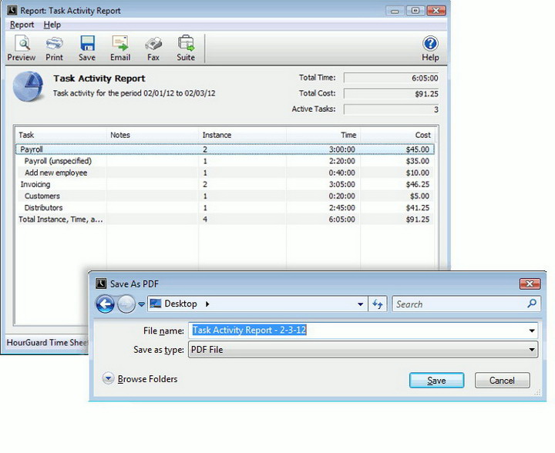Screen dimensions: 555x453
Task: Open the Help menu
Action: pyautogui.click(x=52, y=25)
